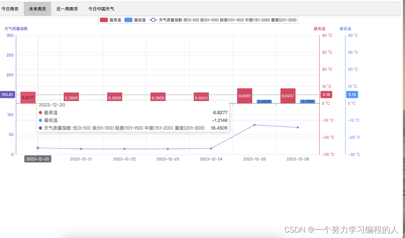Click the 150.81 axis pointer label
Image resolution: width=405 pixels, height=238 pixels.
7,95
